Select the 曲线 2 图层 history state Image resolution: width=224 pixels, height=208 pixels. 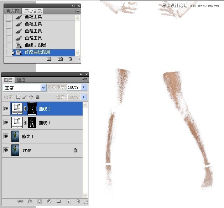pyautogui.click(x=35, y=45)
